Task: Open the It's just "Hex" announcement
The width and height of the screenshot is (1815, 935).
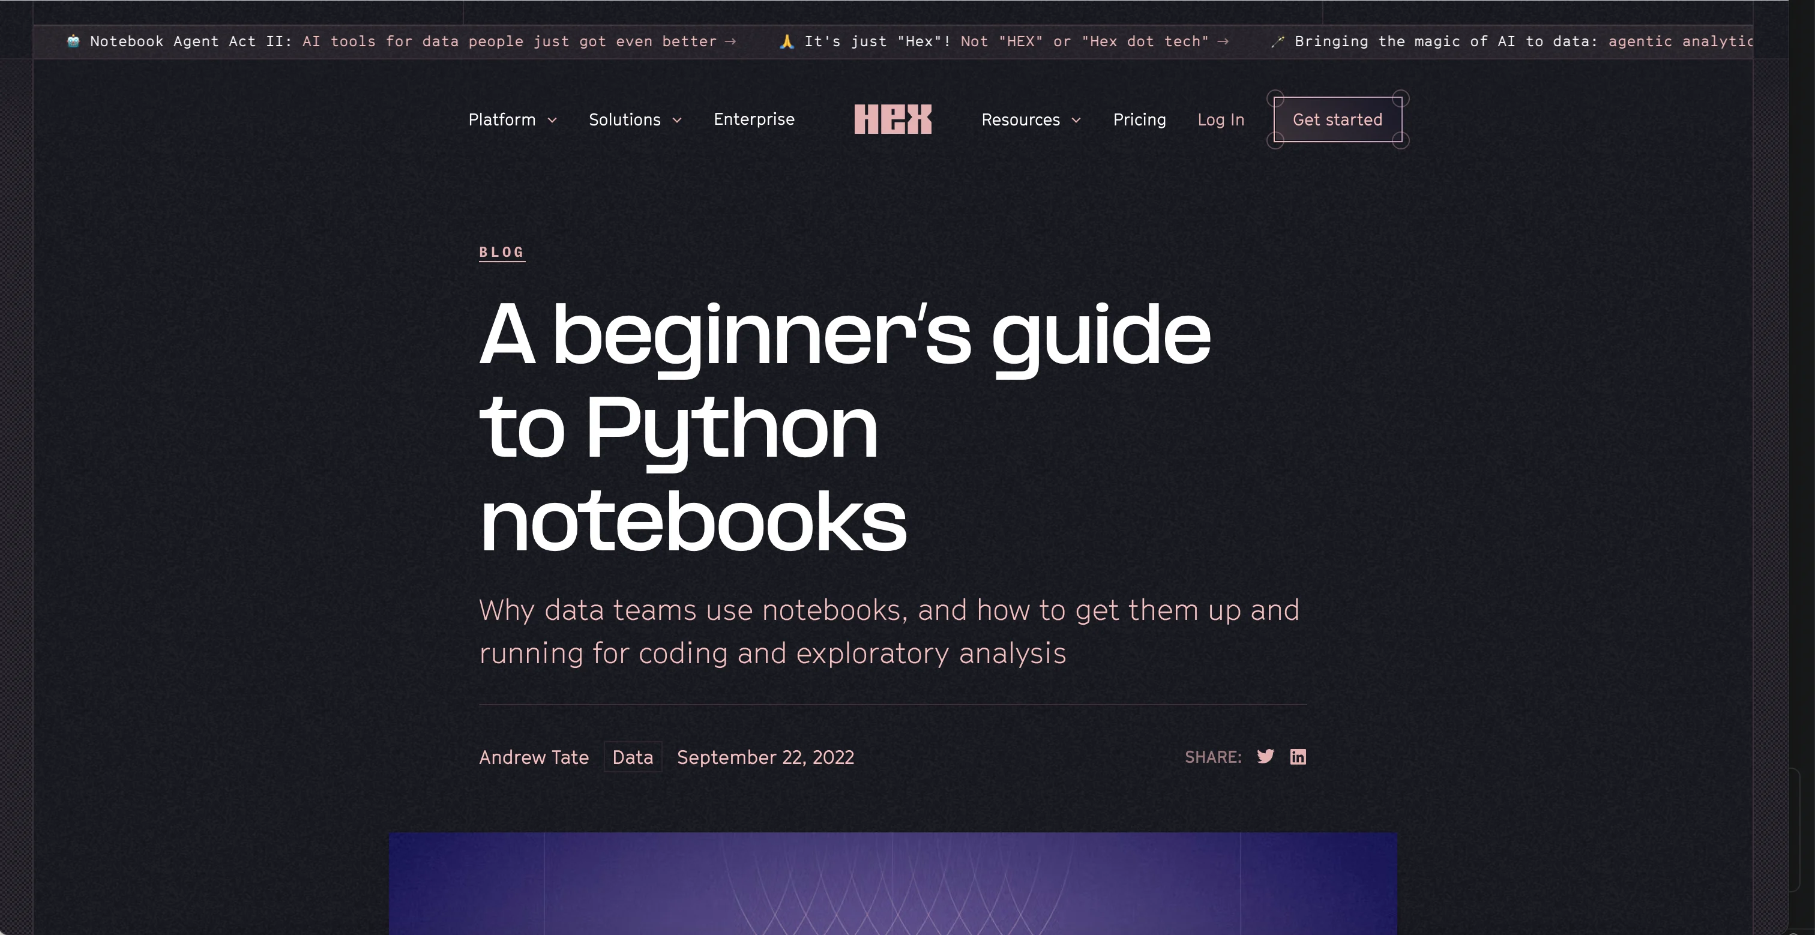Action: (x=1005, y=41)
